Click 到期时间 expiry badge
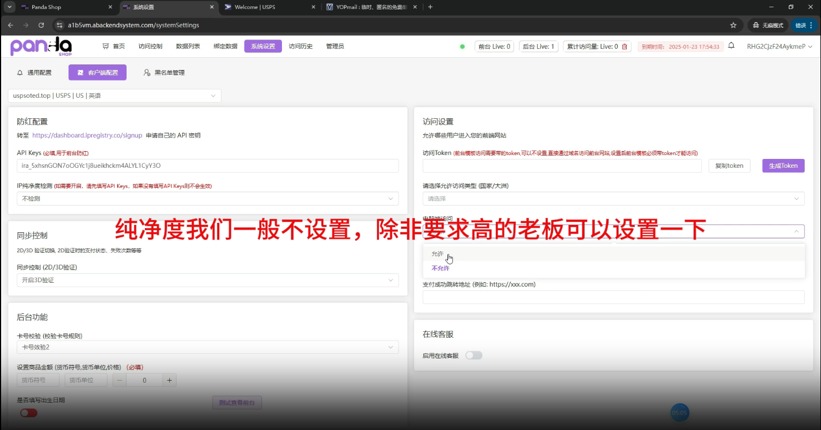 click(x=680, y=47)
